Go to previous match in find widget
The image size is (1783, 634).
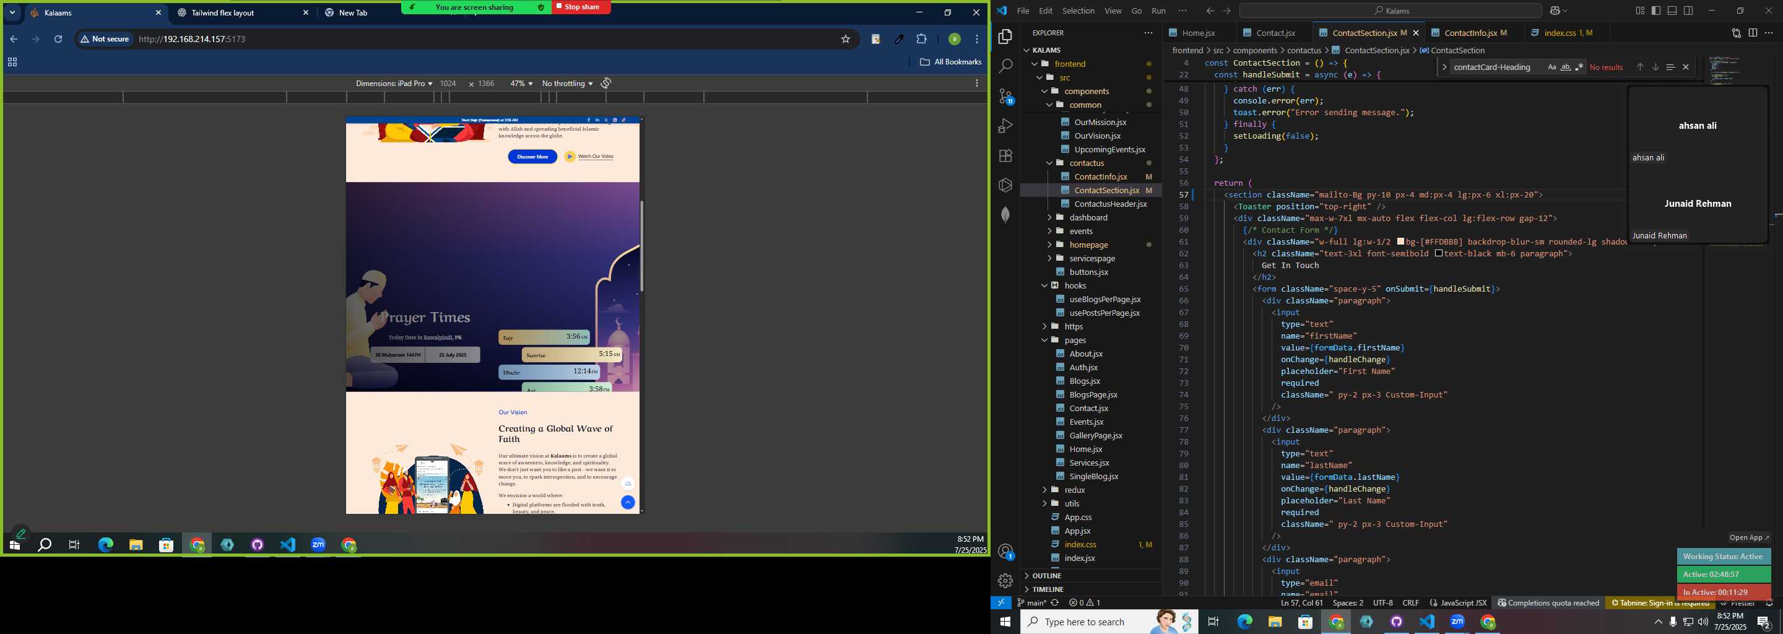click(x=1640, y=67)
